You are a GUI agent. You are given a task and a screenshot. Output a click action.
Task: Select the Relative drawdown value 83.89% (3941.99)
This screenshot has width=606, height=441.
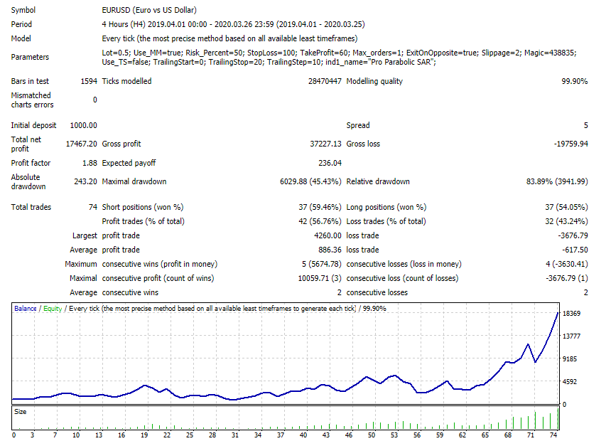(x=556, y=181)
